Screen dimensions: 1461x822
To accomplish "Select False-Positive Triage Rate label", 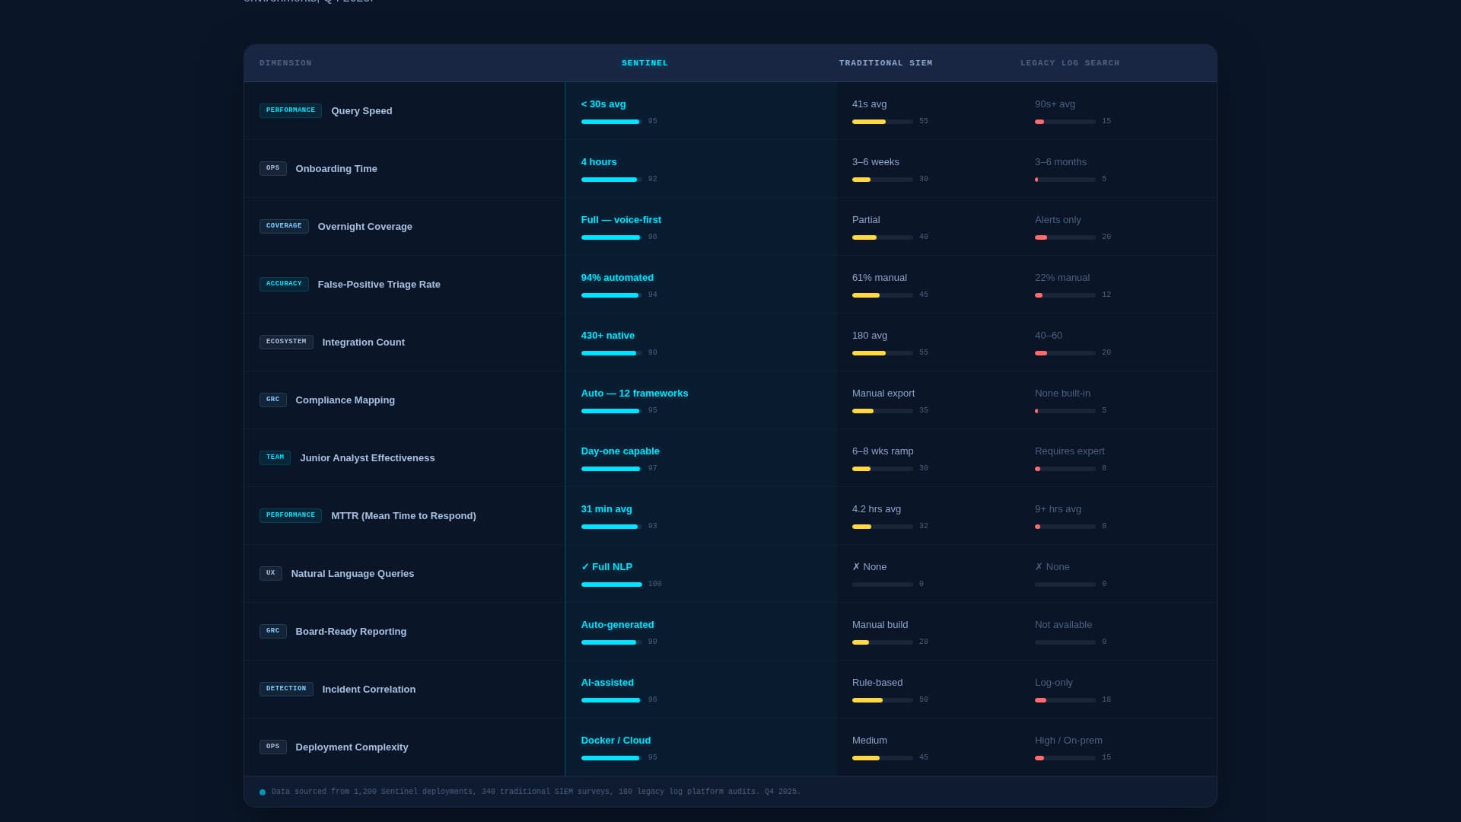I will 379,285.
